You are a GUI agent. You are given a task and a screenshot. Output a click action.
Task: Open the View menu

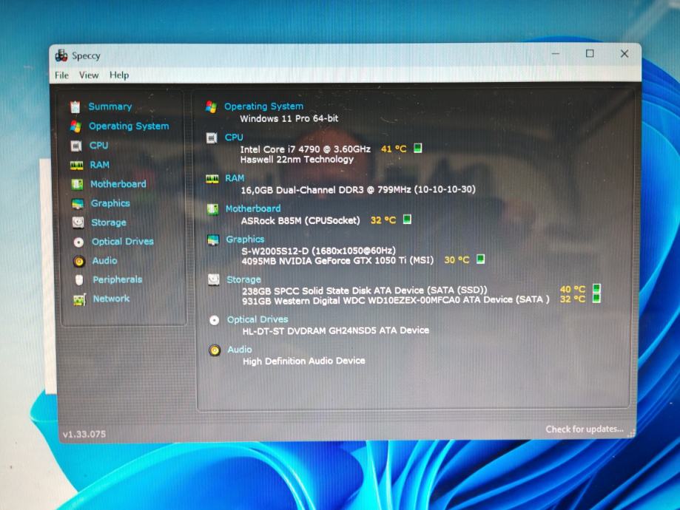pos(89,75)
